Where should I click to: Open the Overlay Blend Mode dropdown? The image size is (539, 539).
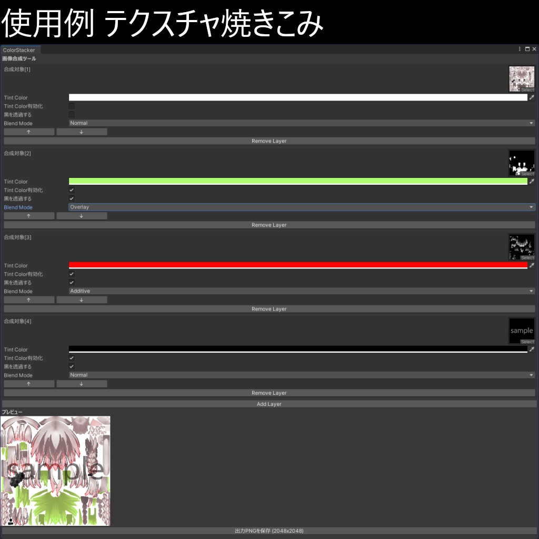coord(300,207)
